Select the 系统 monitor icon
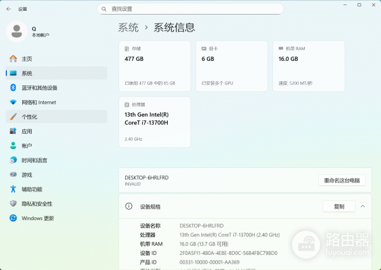The width and height of the screenshot is (381, 270). tap(13, 73)
